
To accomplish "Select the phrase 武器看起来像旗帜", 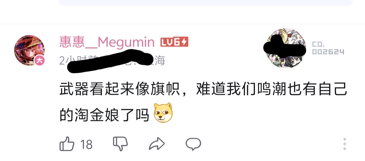I will click(x=119, y=90).
